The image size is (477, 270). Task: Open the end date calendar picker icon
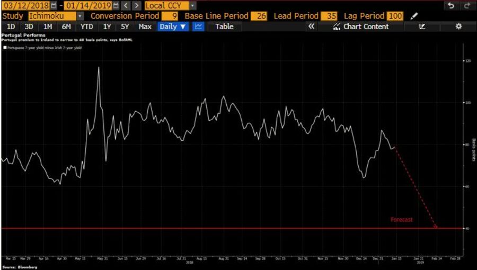pos(116,5)
